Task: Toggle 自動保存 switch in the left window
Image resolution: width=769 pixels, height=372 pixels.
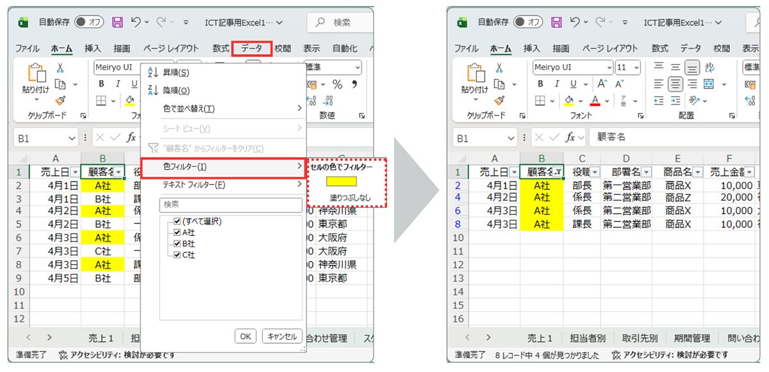Action: click(x=88, y=22)
